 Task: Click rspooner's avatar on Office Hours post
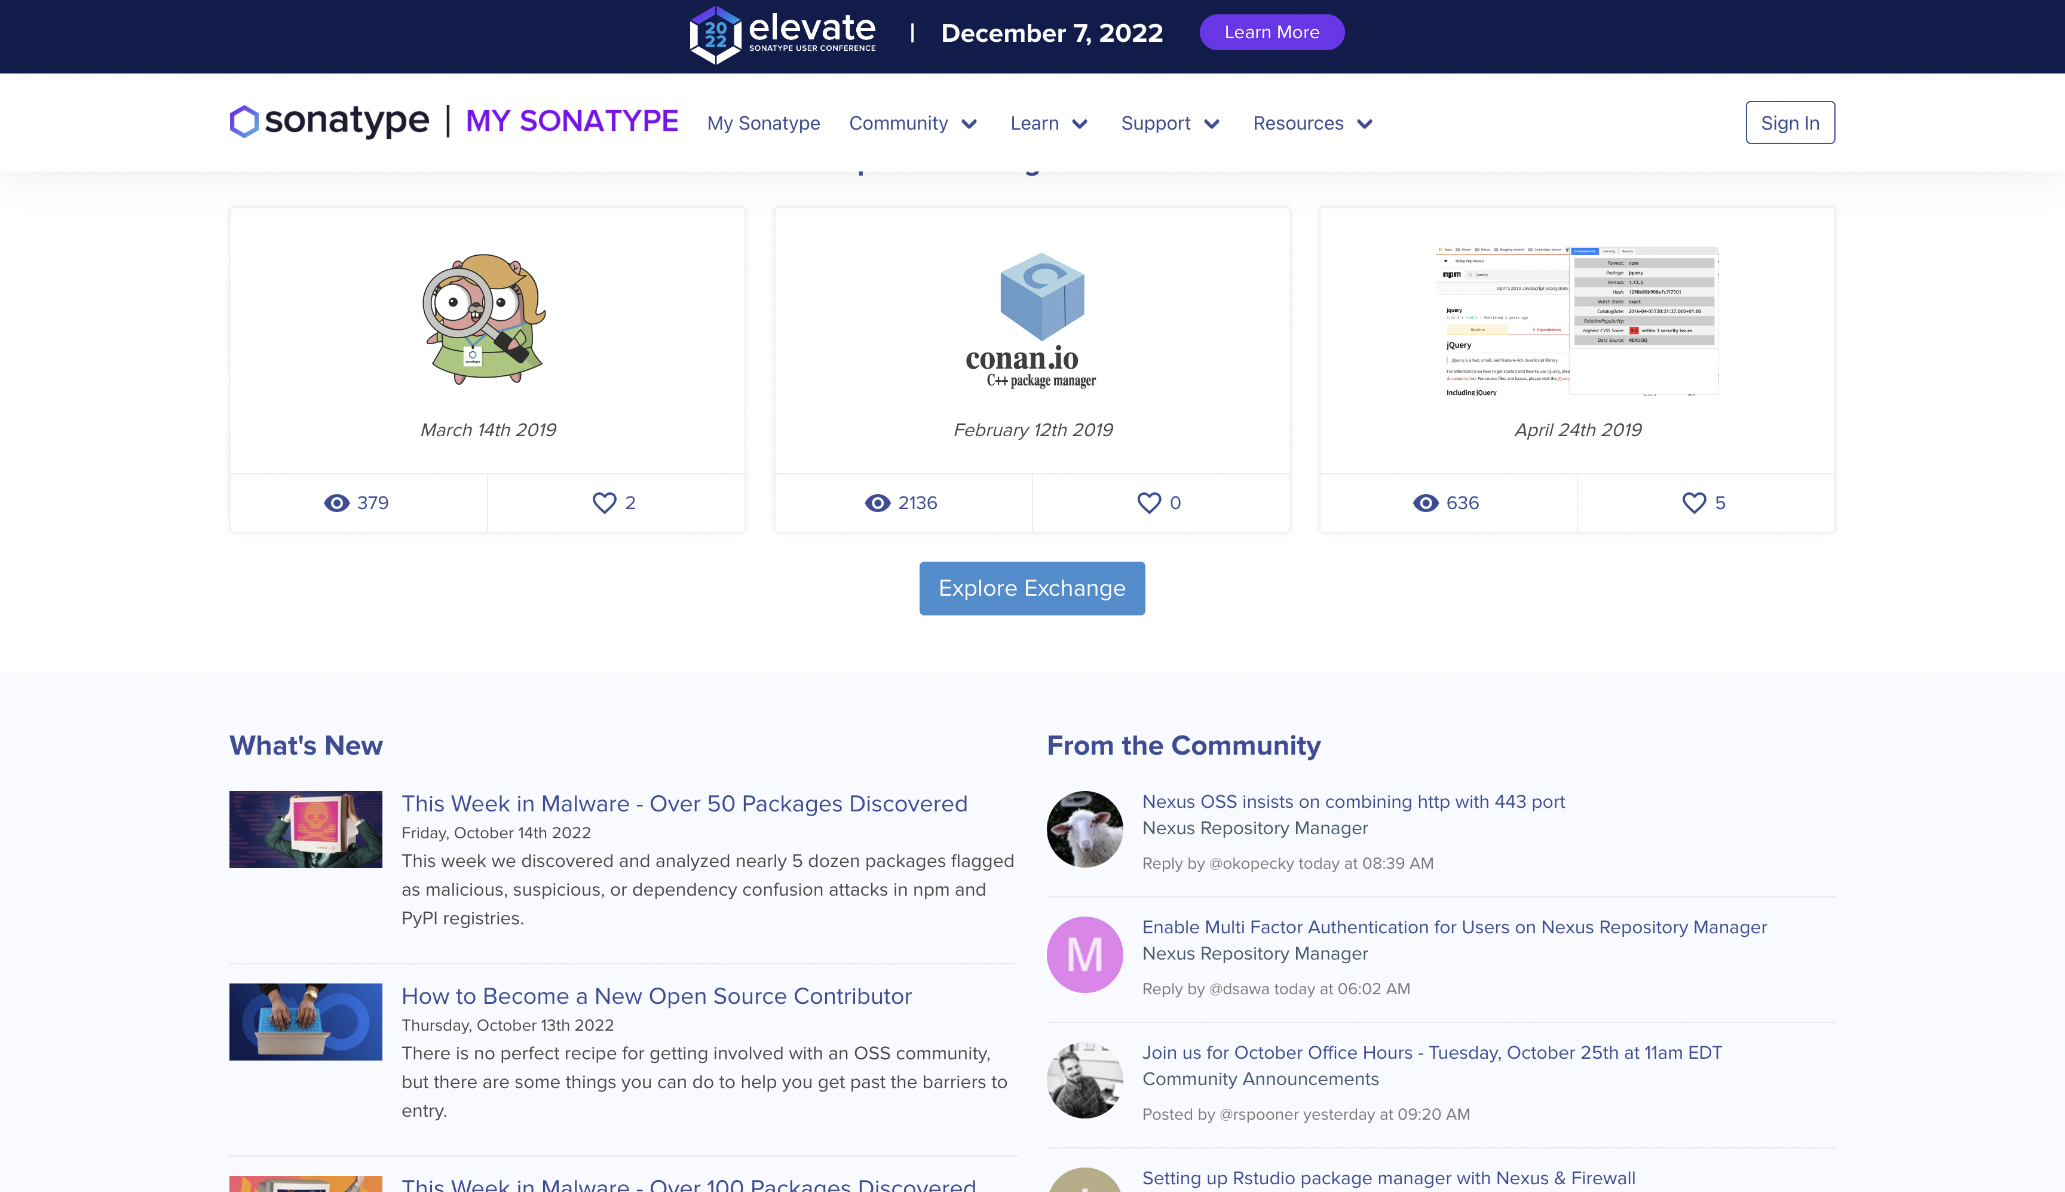(x=1084, y=1080)
